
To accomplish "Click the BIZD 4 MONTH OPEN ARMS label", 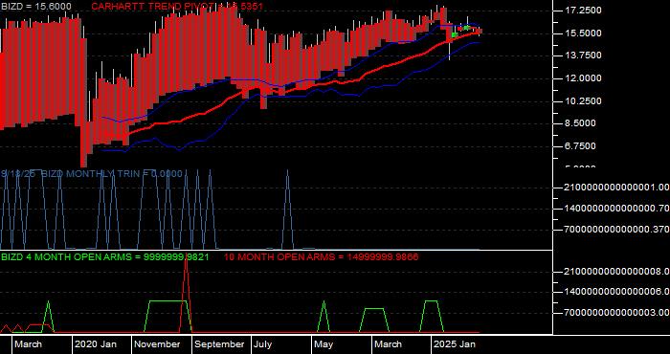I will click(104, 257).
